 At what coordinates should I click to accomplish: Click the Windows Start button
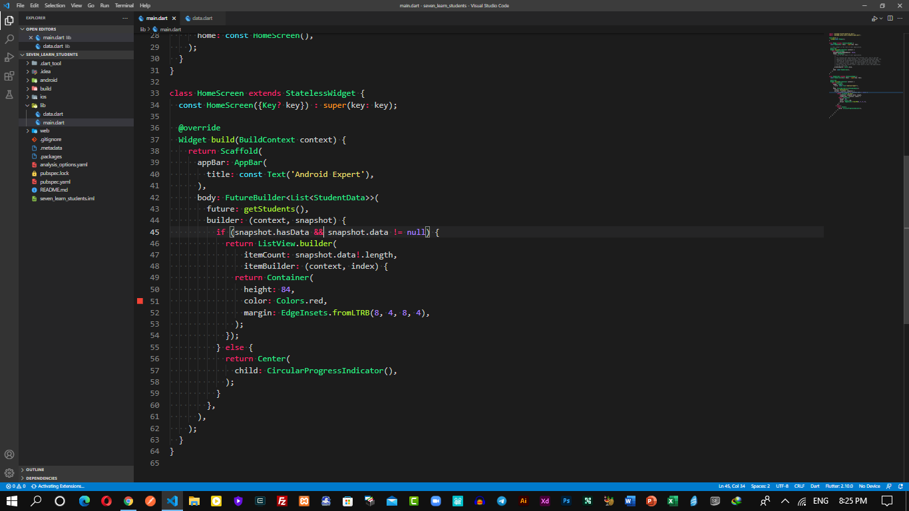(x=12, y=501)
